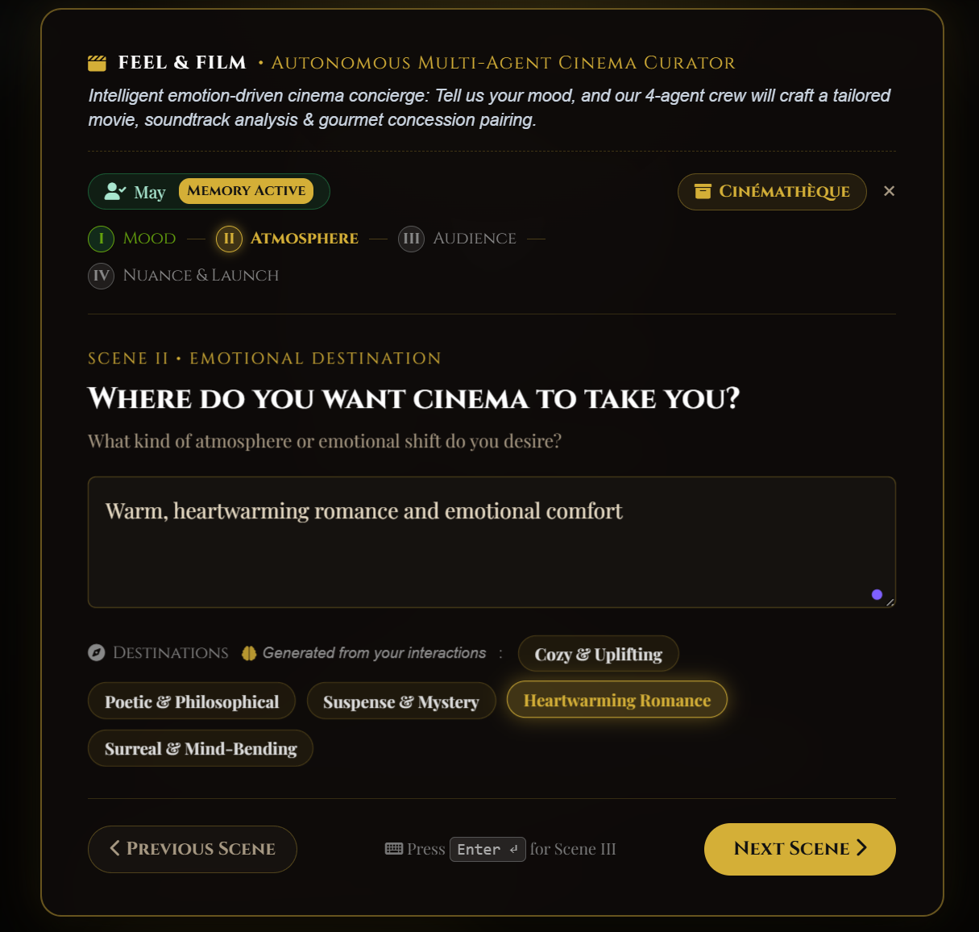
Task: Pick the Surreal & Mind-Bending chip
Action: coord(201,748)
